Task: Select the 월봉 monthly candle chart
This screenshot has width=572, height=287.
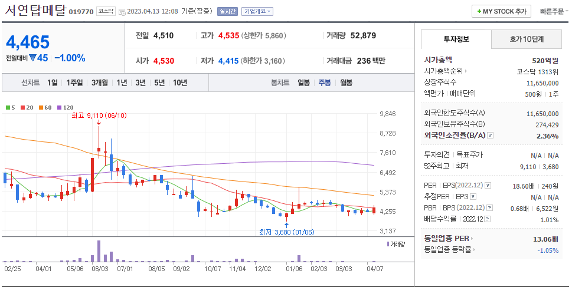Action: (x=346, y=83)
